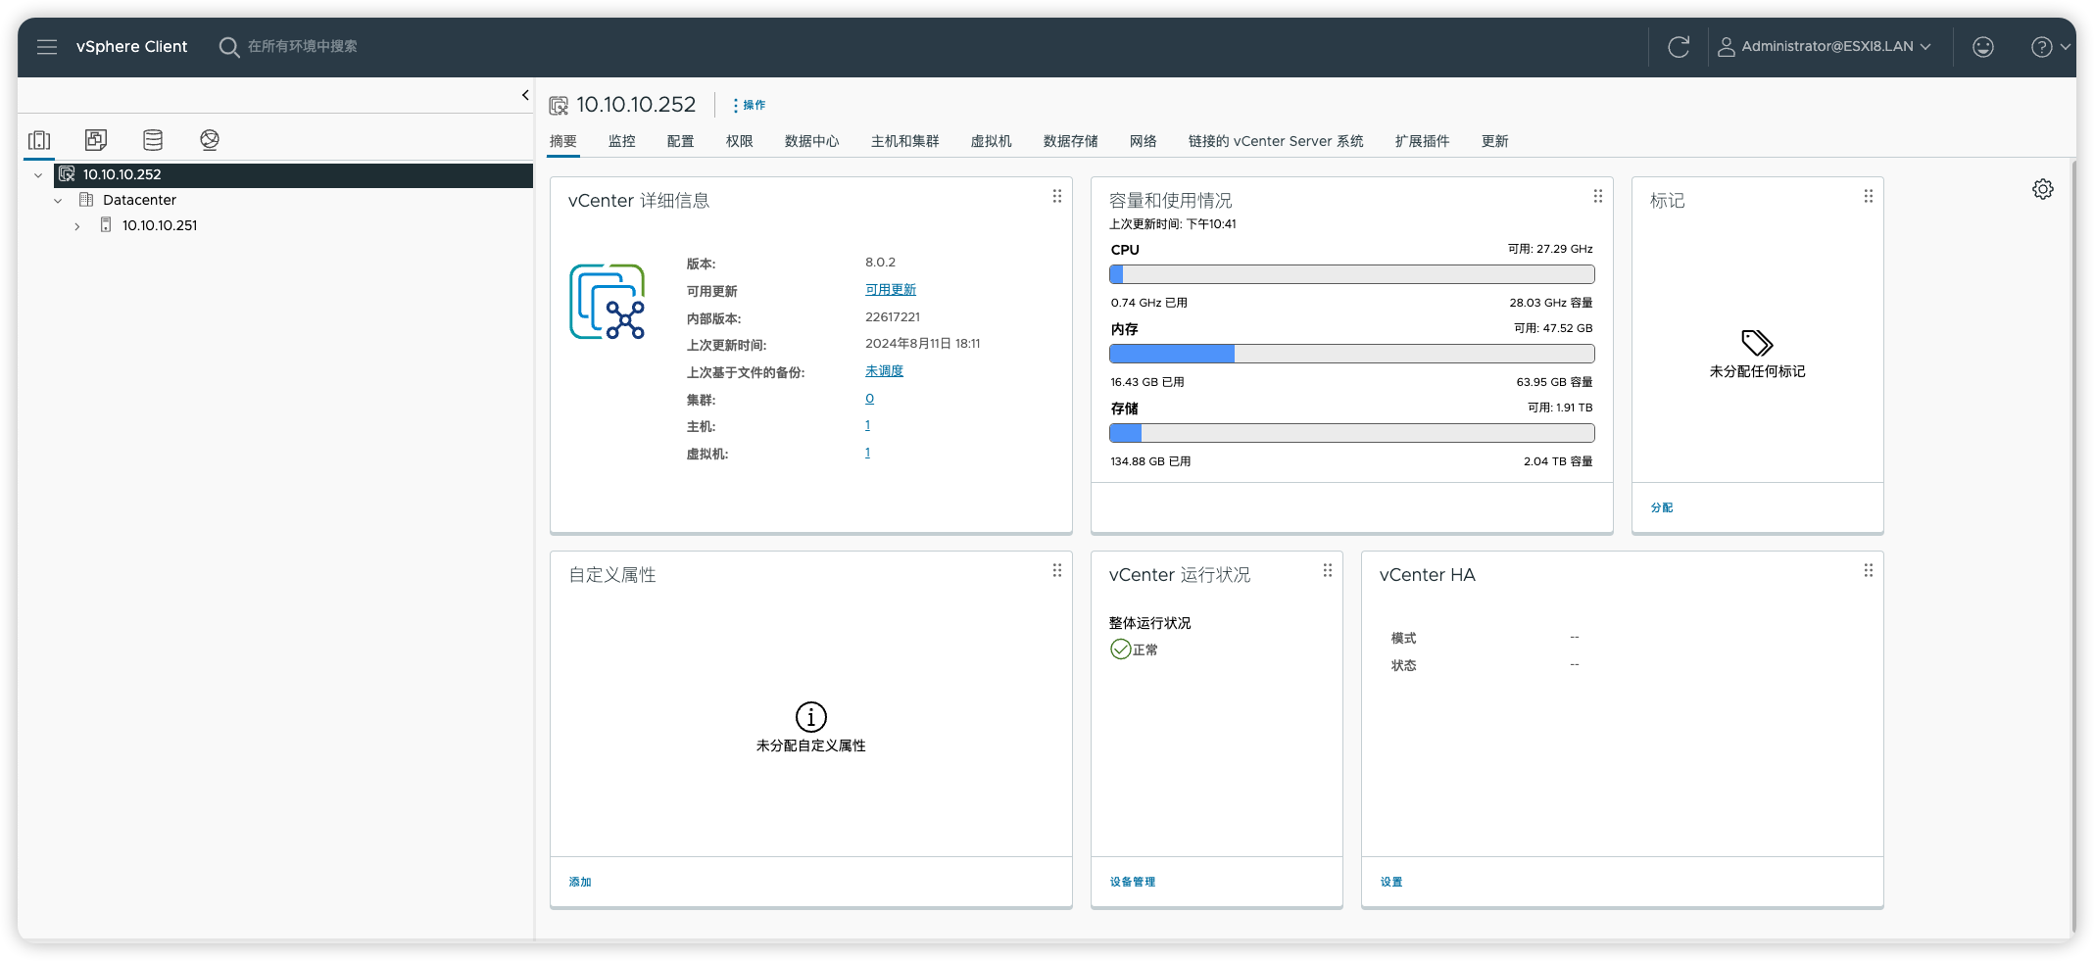
Task: Open the Administrator@ESXI8.LAN user dropdown
Action: [1825, 47]
